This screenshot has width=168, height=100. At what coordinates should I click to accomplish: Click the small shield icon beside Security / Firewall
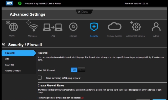(x=4, y=45)
